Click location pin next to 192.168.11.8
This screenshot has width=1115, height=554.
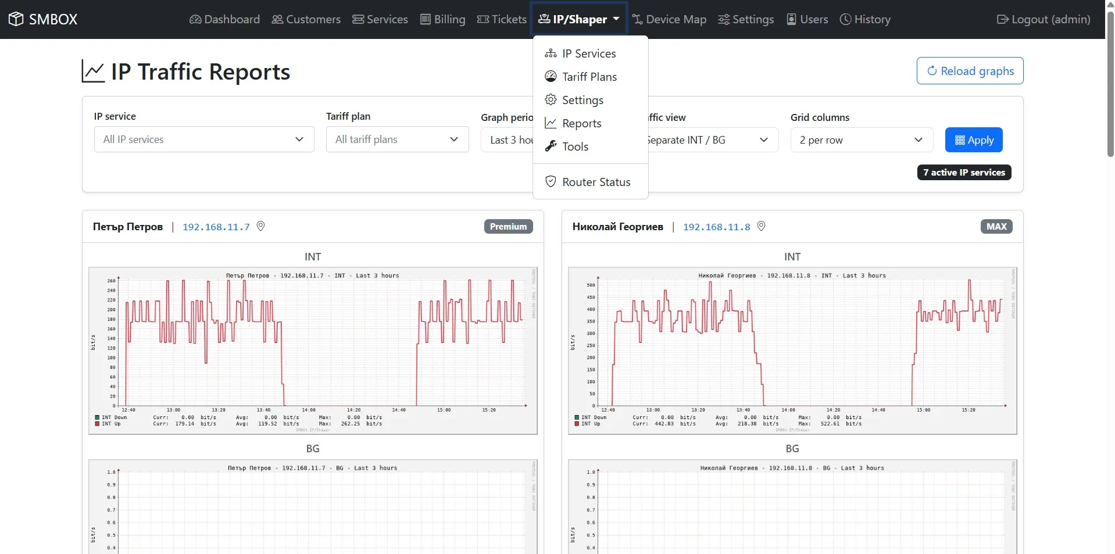(761, 226)
